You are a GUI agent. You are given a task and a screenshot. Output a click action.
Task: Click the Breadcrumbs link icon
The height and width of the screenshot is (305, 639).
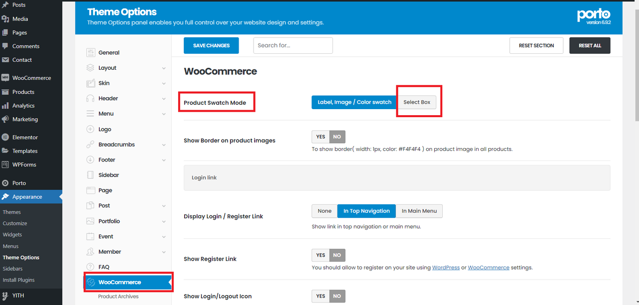tap(90, 145)
